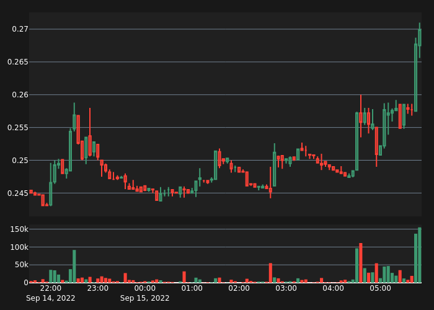Select the 05:00 time axis label
The height and width of the screenshot is (310, 434).
tap(380, 288)
